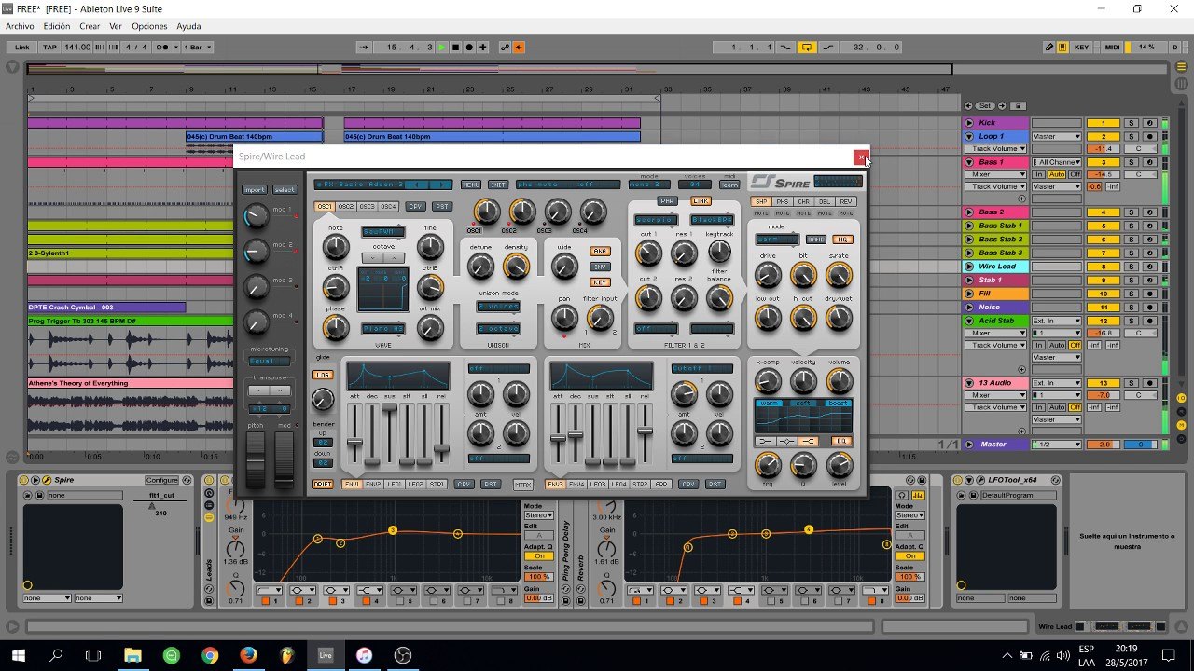Image resolution: width=1194 pixels, height=671 pixels.
Task: Open Firefox from the taskbar
Action: click(248, 655)
